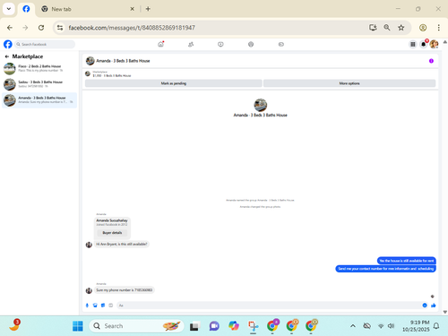
Task: Switch to the New tab browser tab
Action: coord(87,9)
